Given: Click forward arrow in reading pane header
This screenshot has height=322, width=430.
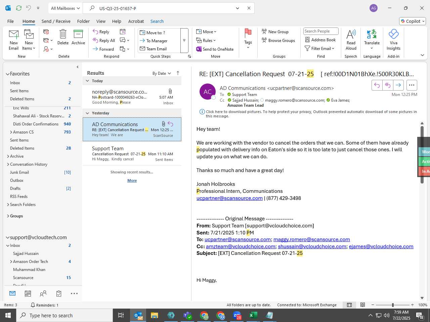Looking at the screenshot, I should pyautogui.click(x=398, y=85).
